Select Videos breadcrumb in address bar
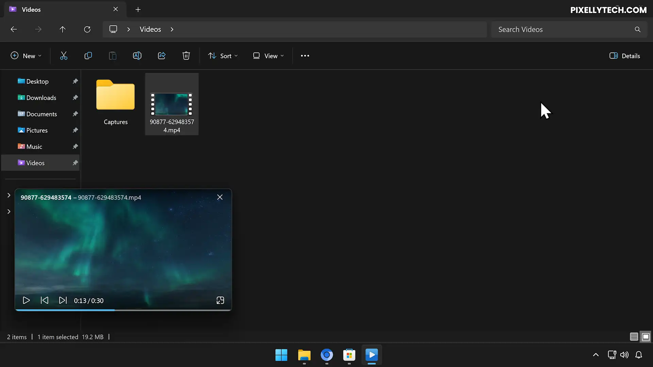The image size is (653, 367). (150, 29)
